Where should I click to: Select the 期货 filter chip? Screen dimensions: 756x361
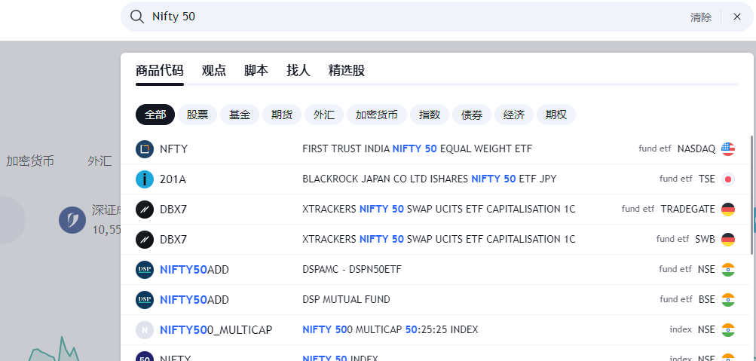tap(282, 115)
